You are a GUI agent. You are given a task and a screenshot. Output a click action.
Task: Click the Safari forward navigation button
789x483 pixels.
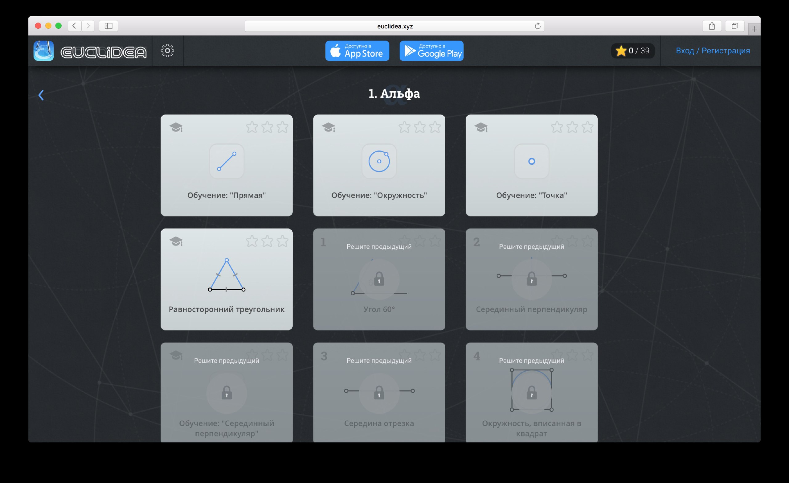(x=88, y=26)
